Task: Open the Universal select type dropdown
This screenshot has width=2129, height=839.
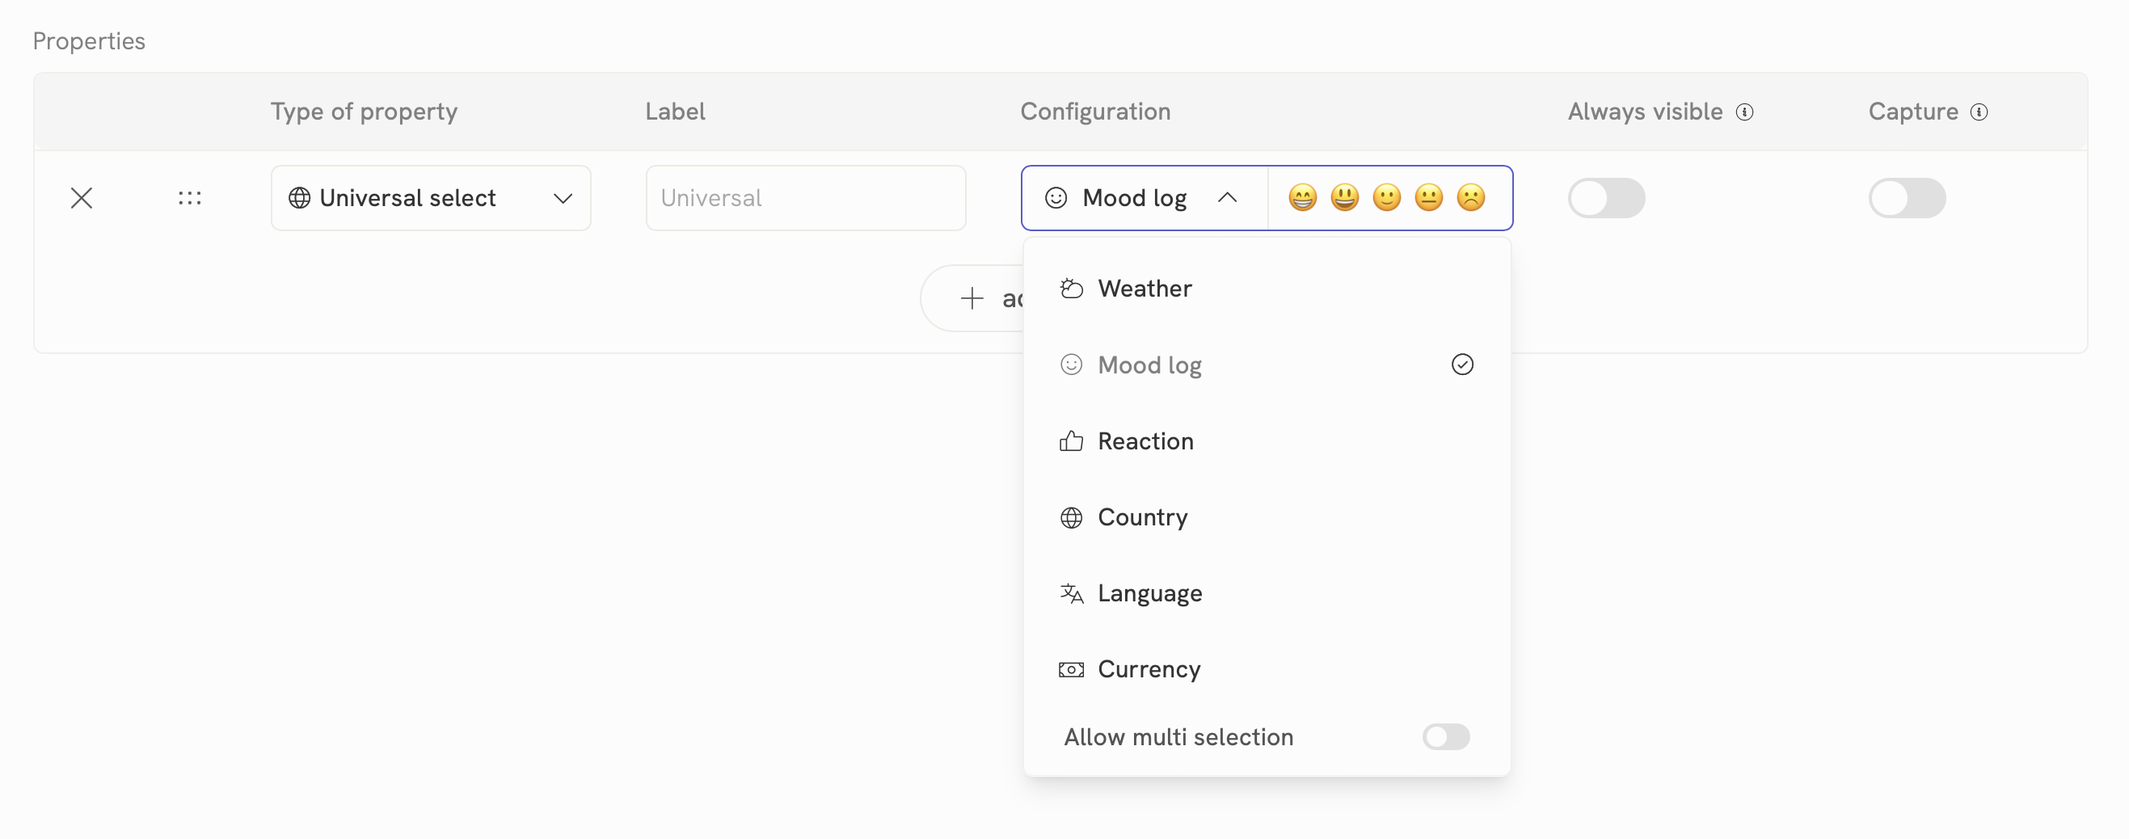Action: tap(430, 198)
